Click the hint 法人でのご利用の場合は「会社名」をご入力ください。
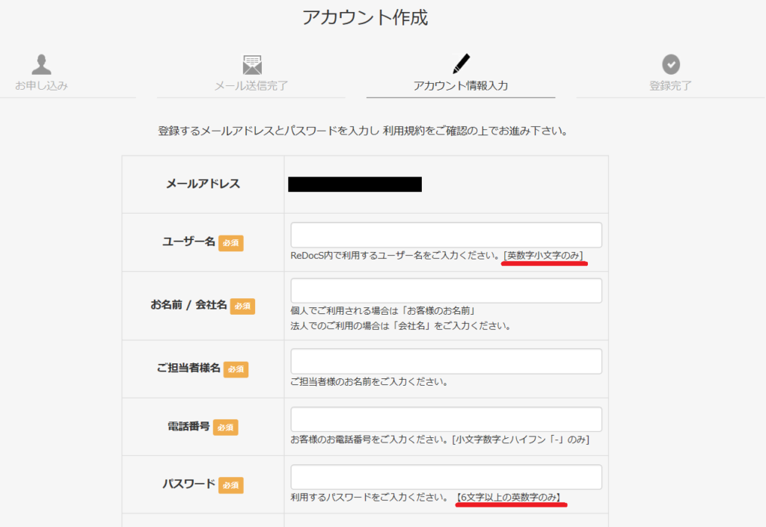Viewport: 766px width, 527px height. pos(401,326)
